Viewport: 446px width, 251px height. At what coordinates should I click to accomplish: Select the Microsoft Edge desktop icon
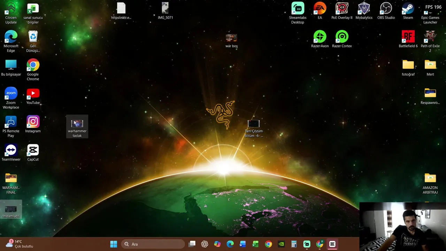[11, 41]
